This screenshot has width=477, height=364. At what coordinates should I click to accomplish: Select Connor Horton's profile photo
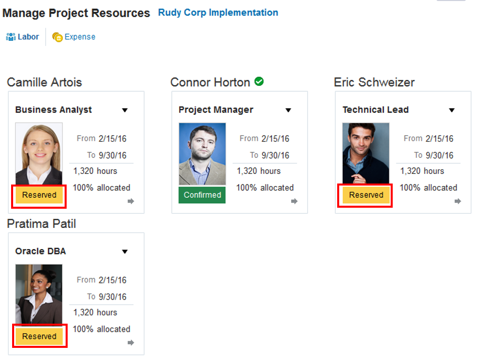click(x=202, y=154)
